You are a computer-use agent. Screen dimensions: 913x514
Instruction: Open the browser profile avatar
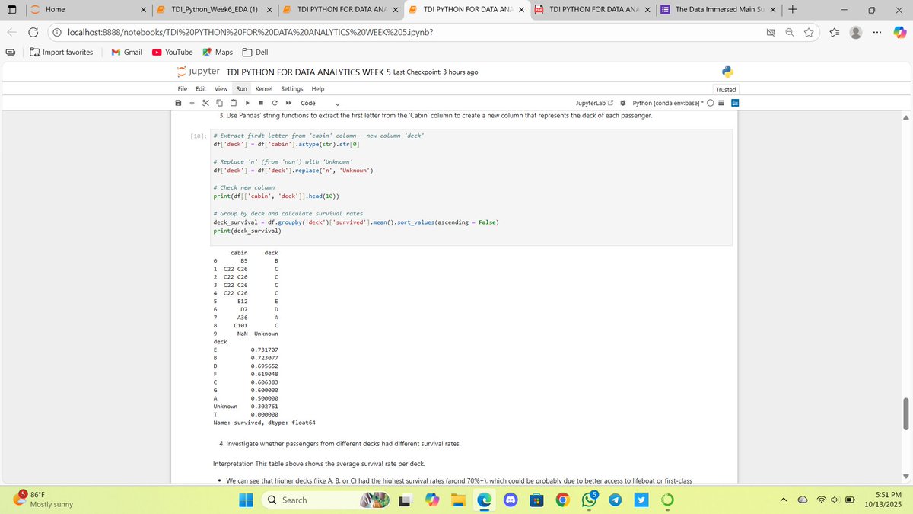coord(856,32)
